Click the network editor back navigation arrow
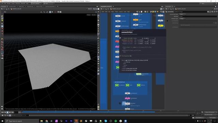The width and height of the screenshot is (218, 123). (102, 9)
